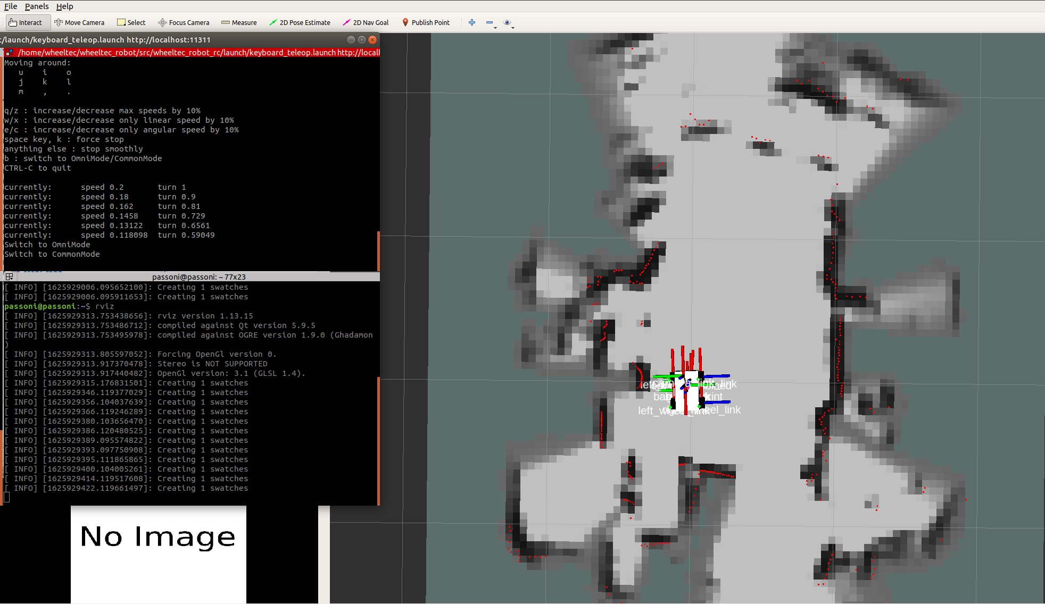The image size is (1045, 604).
Task: Open the Help menu
Action: tap(64, 6)
